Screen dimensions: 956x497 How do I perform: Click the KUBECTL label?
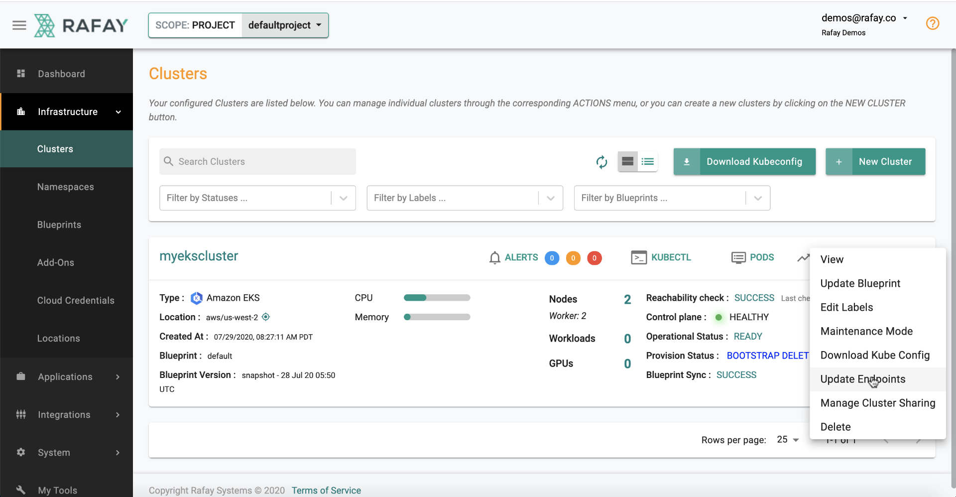(x=671, y=257)
